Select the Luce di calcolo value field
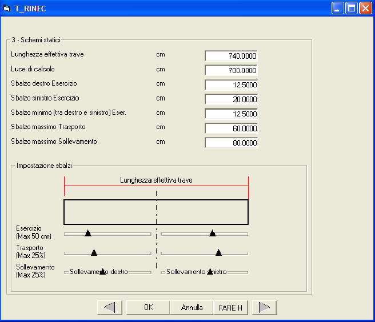Screen dimensions: 375x322 click(232, 70)
